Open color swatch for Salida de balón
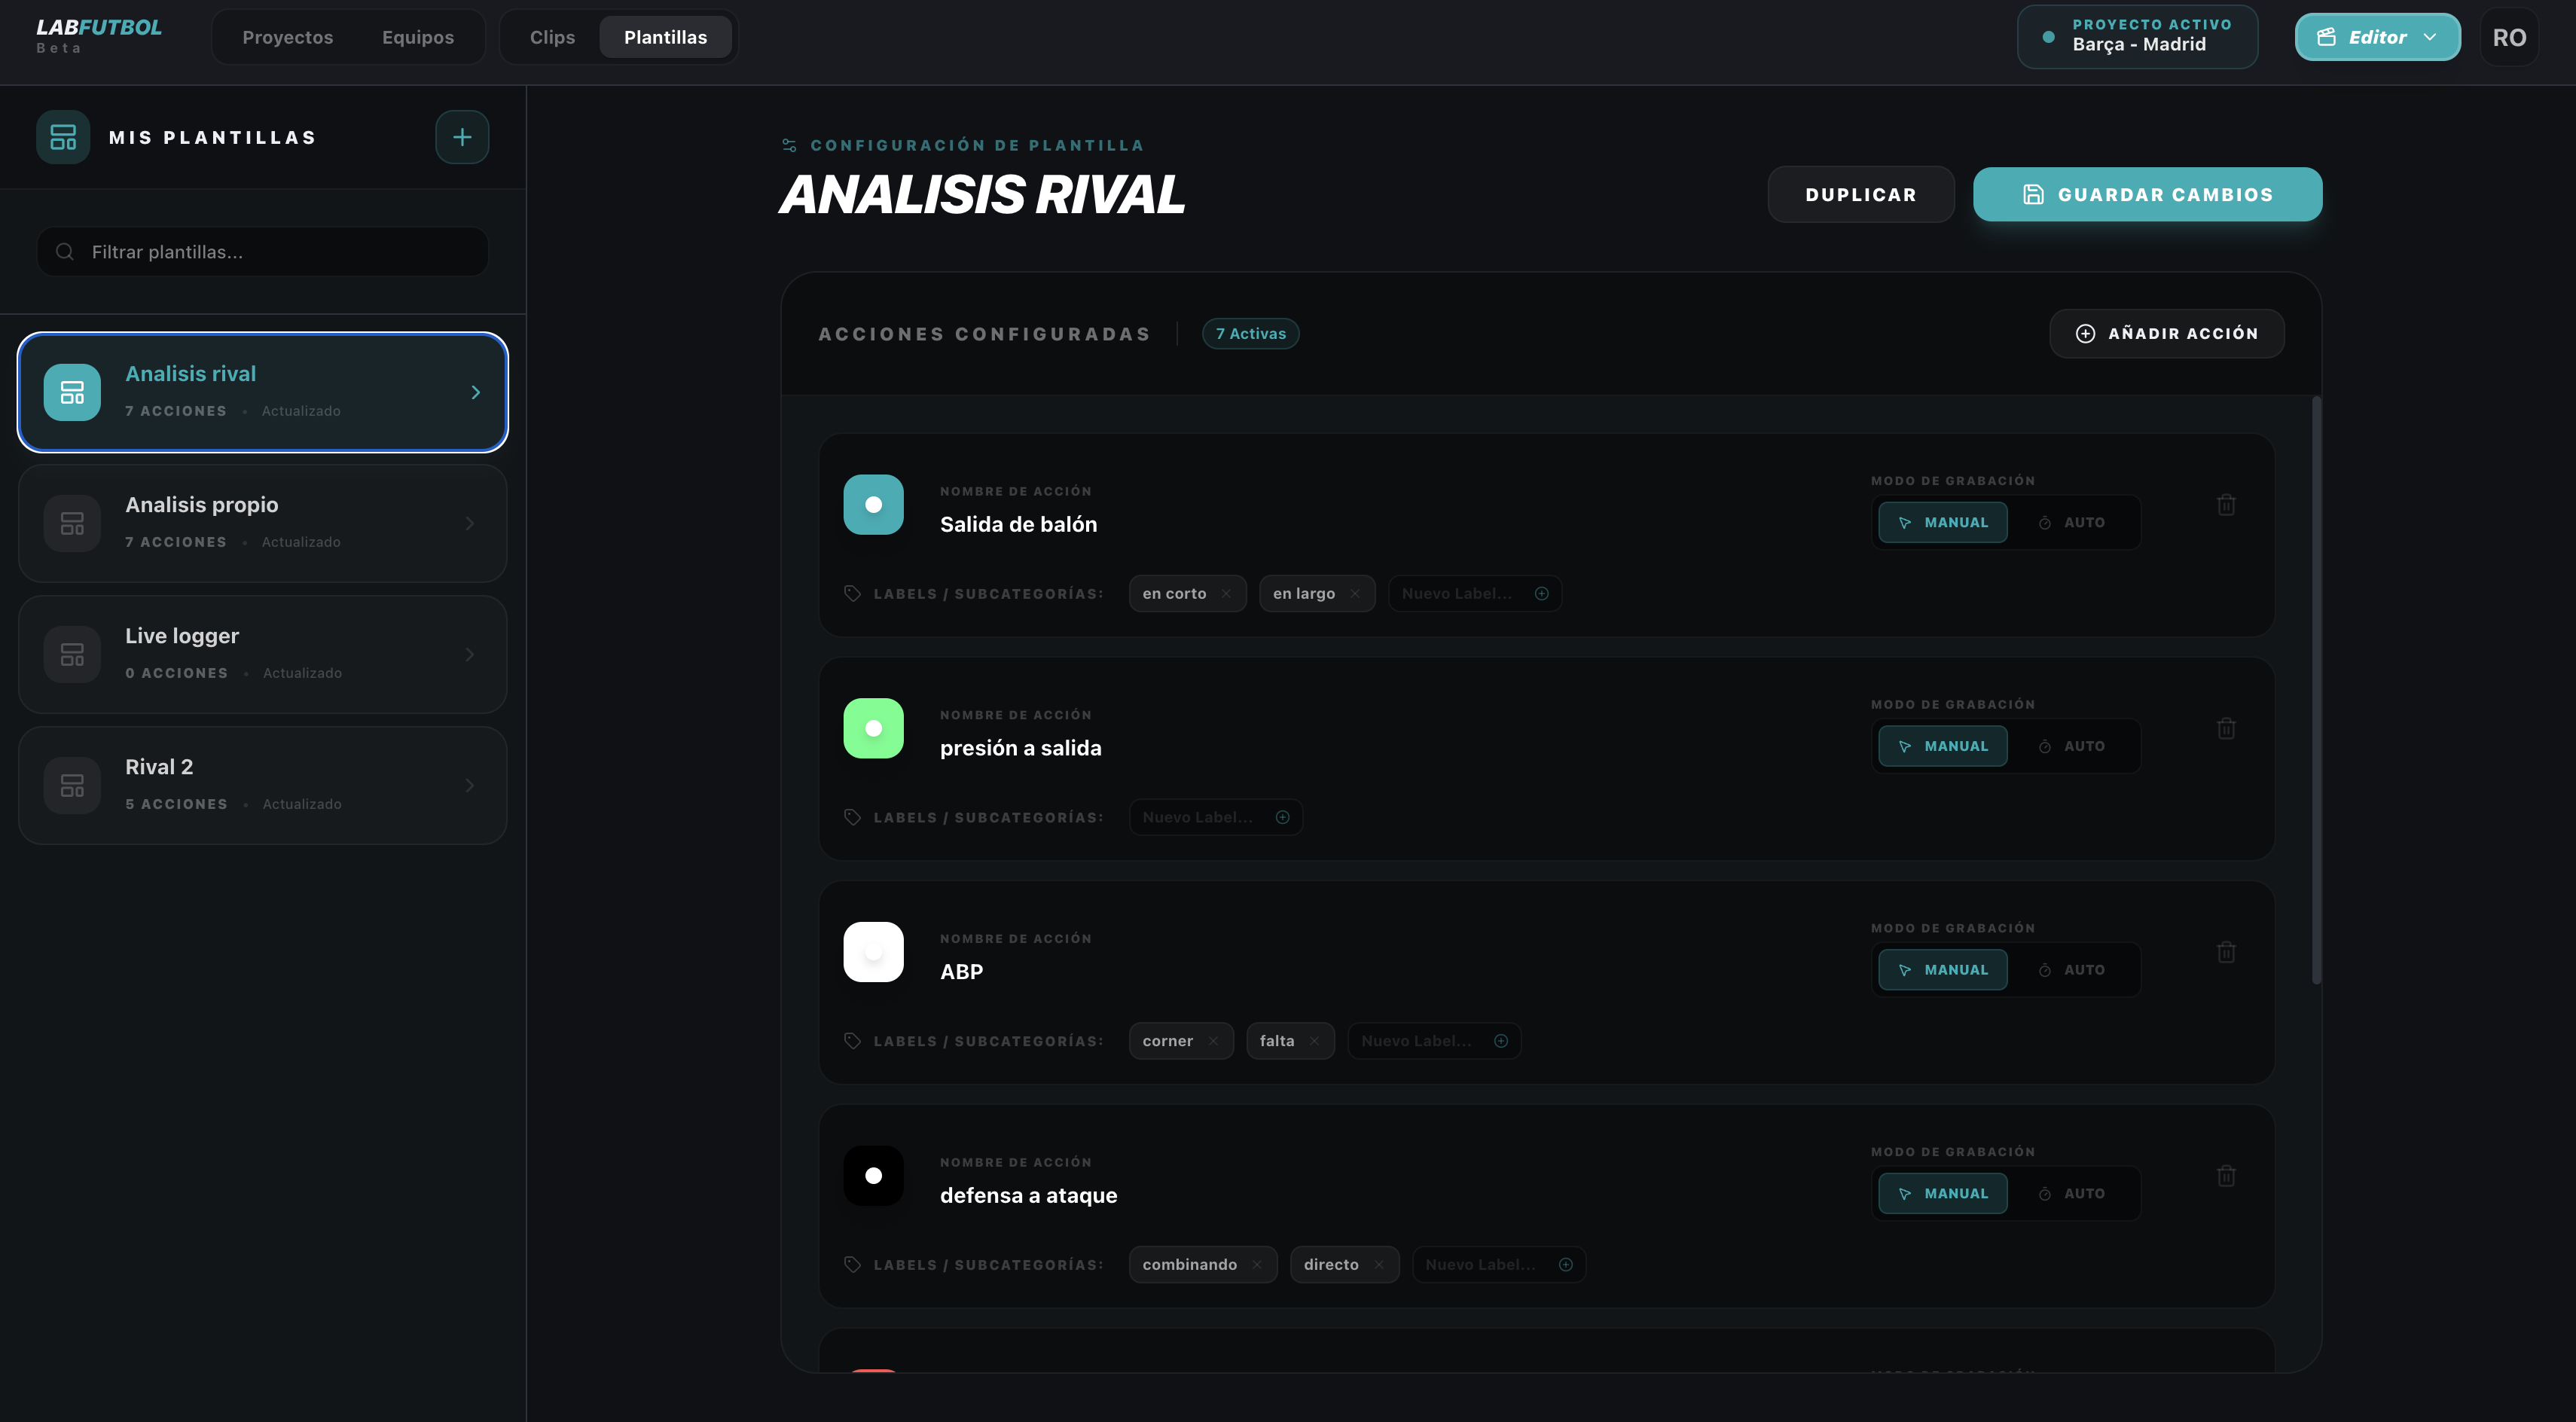This screenshot has height=1422, width=2576. click(873, 505)
